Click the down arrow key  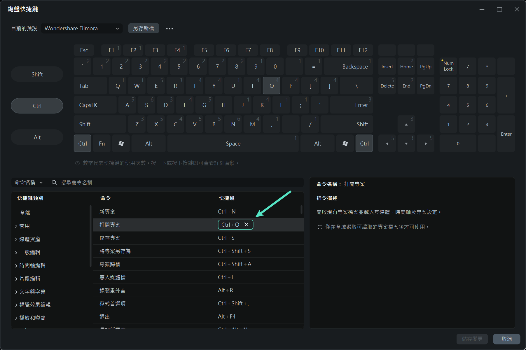pyautogui.click(x=406, y=143)
